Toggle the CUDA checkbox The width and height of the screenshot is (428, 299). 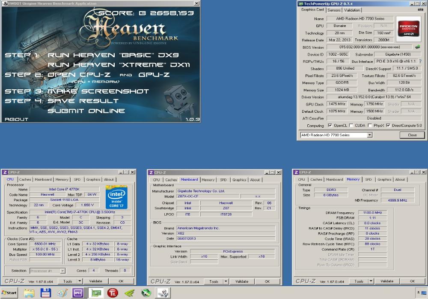[x=351, y=125]
